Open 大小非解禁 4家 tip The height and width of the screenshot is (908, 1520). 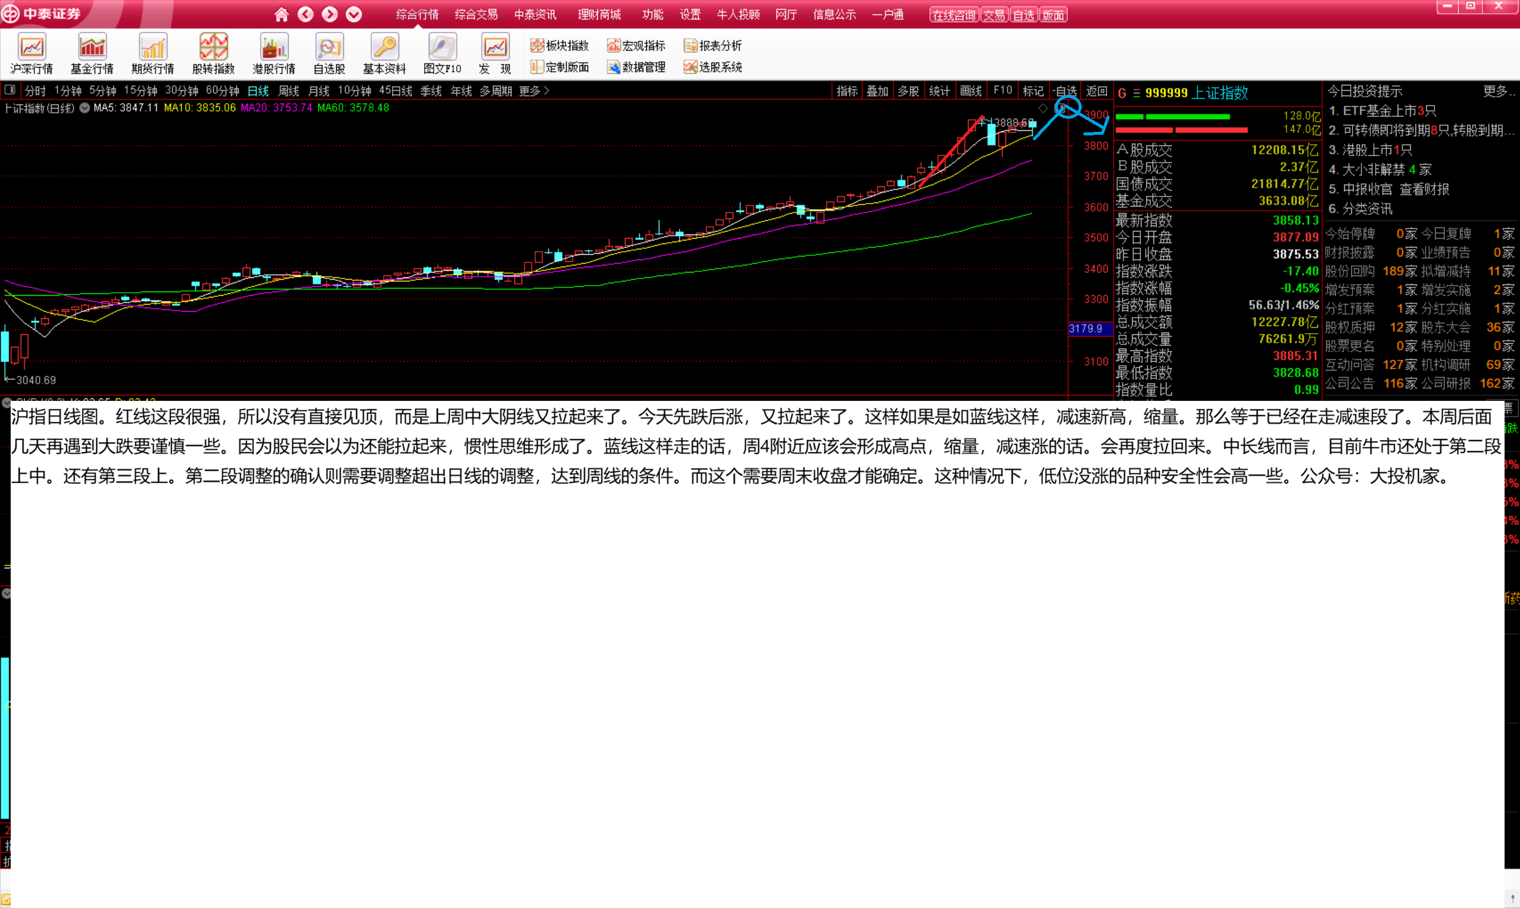[x=1380, y=169]
